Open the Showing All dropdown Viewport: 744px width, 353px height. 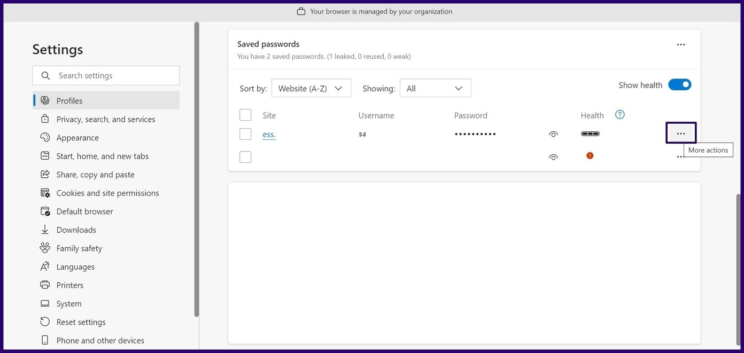[x=436, y=88]
